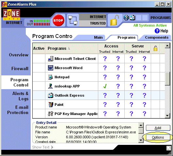Open the Firewall panel in sidebar
This screenshot has width=173, height=156.
(20, 68)
